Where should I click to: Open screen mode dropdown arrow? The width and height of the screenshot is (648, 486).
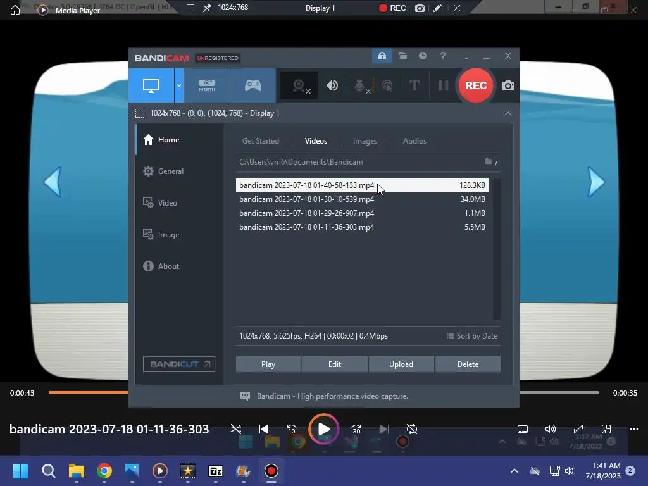pyautogui.click(x=179, y=85)
